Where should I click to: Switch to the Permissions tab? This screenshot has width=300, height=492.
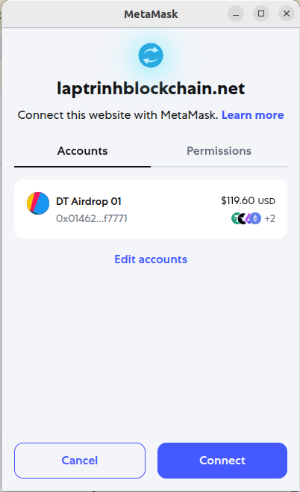(x=219, y=151)
